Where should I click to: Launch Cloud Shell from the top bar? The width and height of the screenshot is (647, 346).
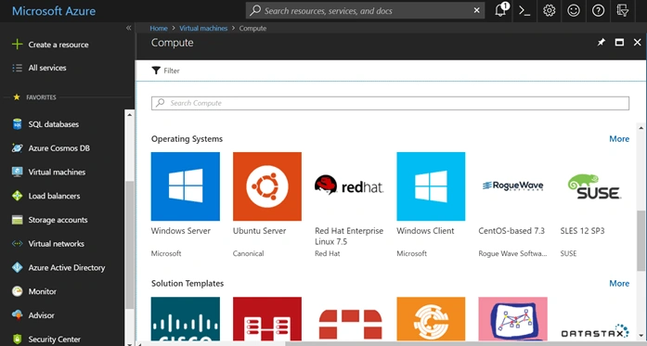524,11
